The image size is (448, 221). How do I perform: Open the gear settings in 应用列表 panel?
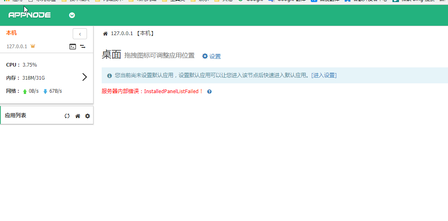(87, 116)
